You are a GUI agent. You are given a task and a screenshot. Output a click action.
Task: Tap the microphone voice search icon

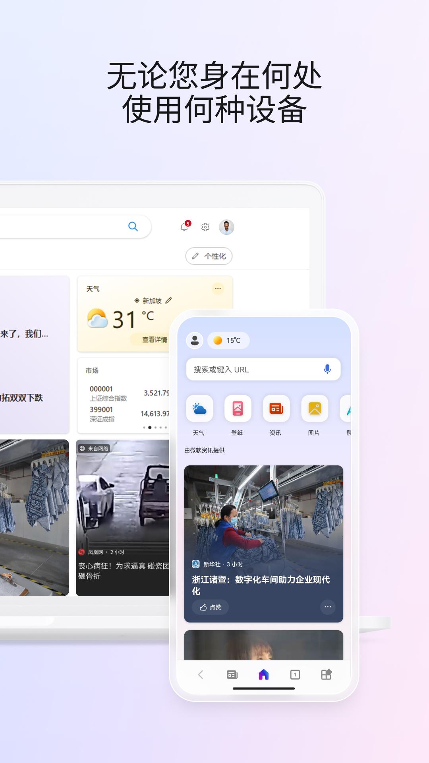coord(327,369)
